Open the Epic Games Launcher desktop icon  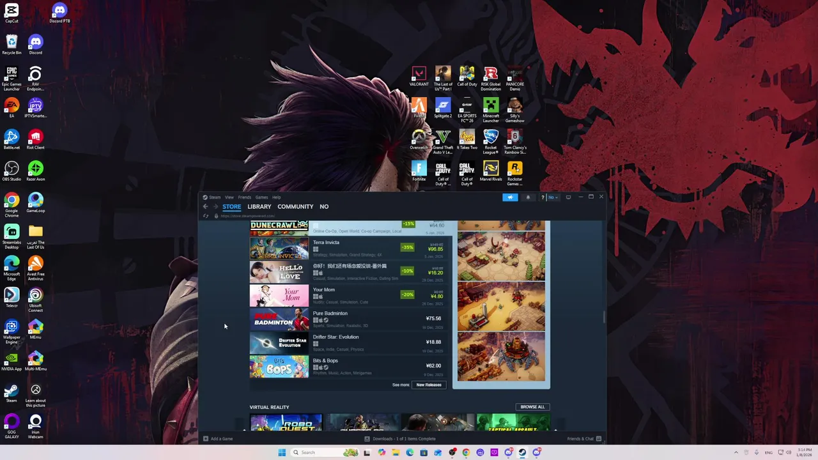pyautogui.click(x=12, y=78)
